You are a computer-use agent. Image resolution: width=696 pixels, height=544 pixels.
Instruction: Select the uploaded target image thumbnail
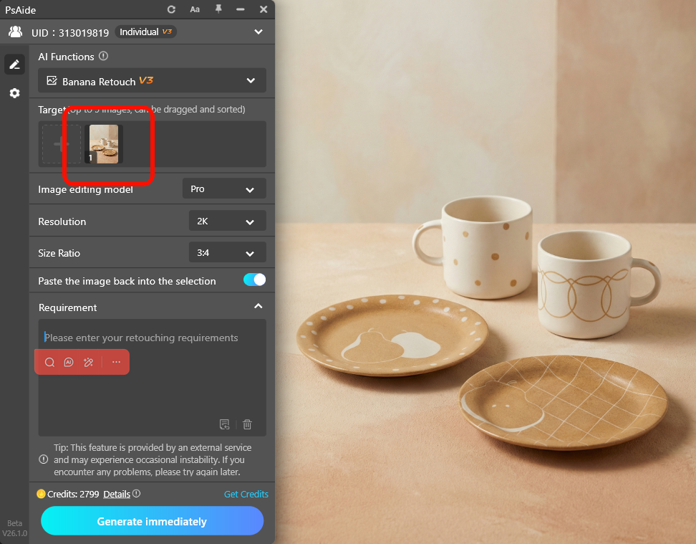[x=104, y=143]
